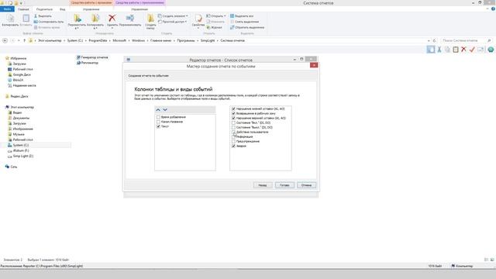This screenshot has width=496, height=279.
Task: Click SimpLight in the address breadcrumb
Action: (x=208, y=40)
